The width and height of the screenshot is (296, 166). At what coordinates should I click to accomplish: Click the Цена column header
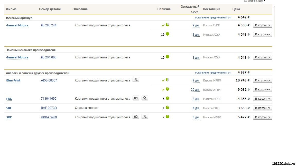point(236,9)
